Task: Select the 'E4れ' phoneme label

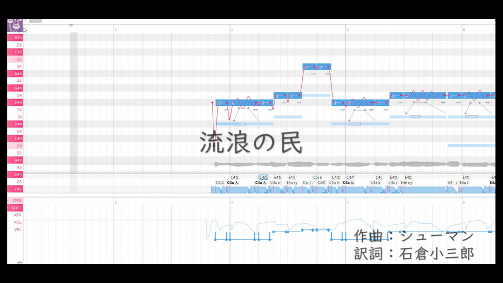Action: pyautogui.click(x=393, y=177)
